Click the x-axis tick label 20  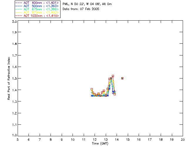click(x=183, y=140)
